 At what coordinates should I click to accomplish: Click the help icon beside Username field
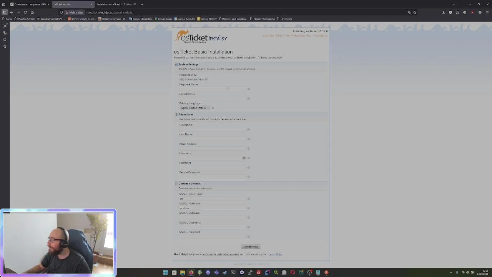click(248, 158)
